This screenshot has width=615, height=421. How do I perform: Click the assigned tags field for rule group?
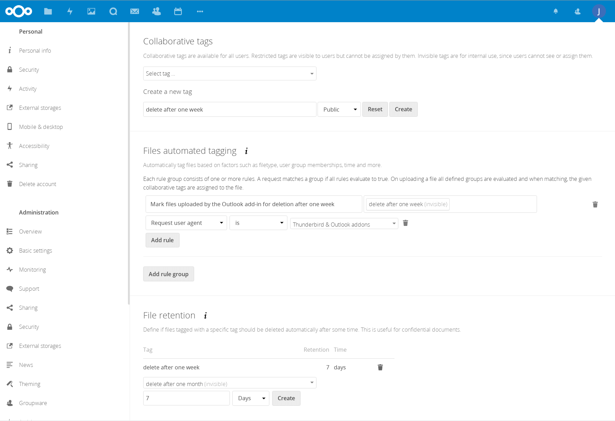click(450, 204)
